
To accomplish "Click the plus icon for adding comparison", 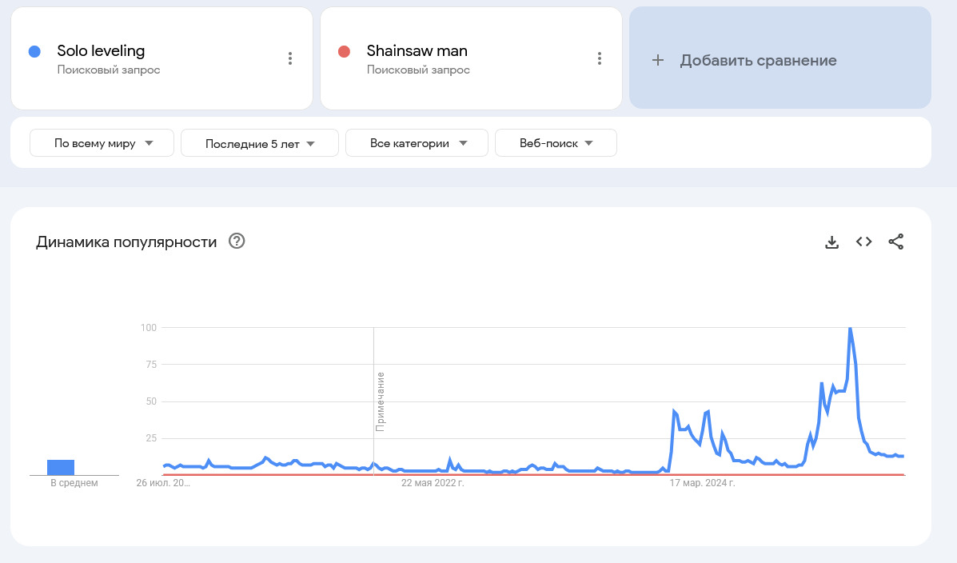I will point(658,60).
